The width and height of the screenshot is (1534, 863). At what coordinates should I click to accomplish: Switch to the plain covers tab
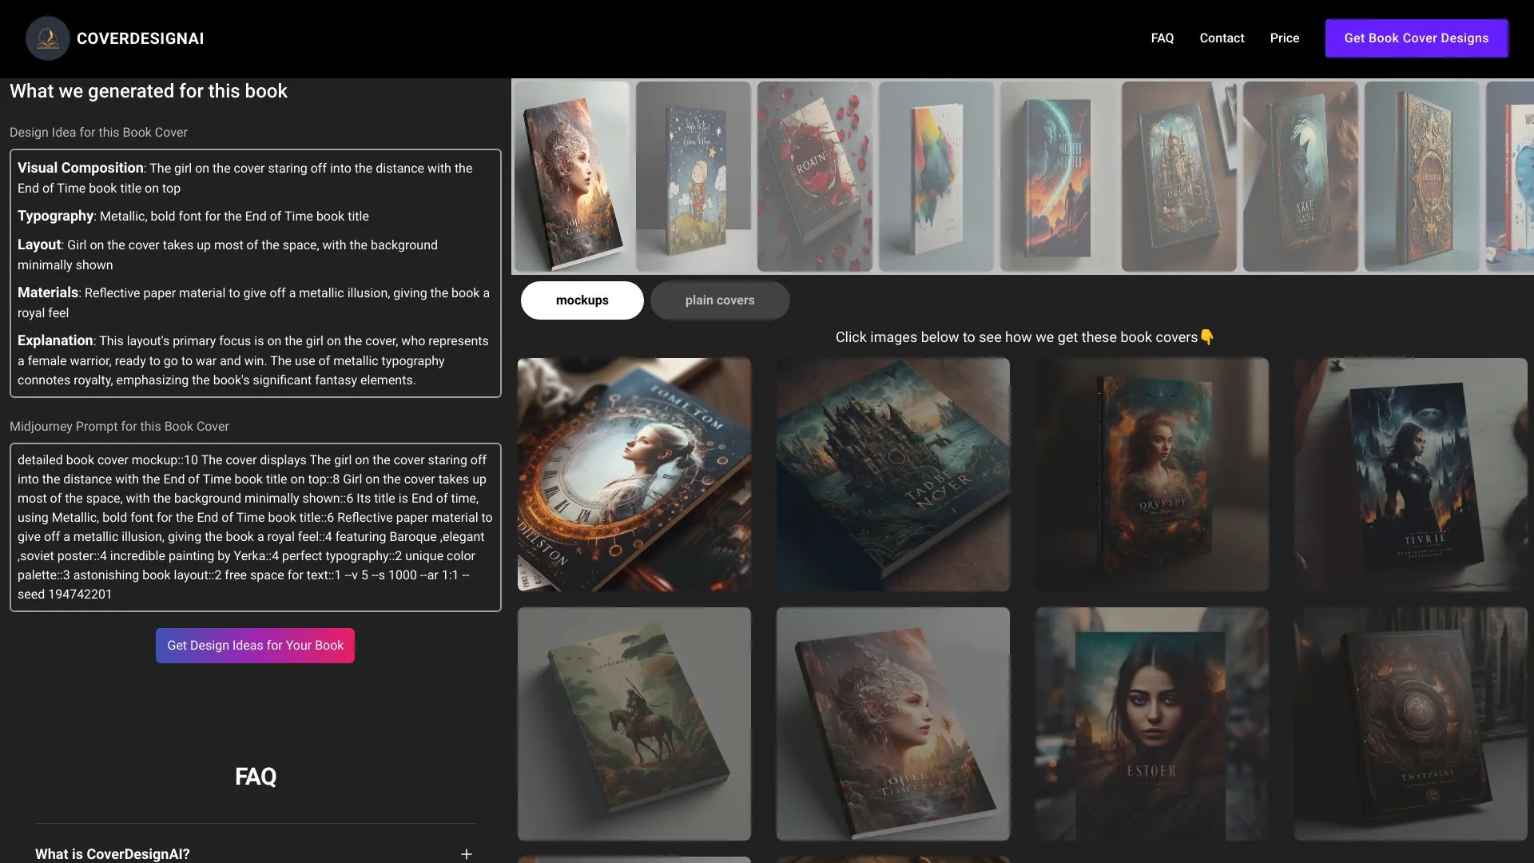pyautogui.click(x=719, y=300)
